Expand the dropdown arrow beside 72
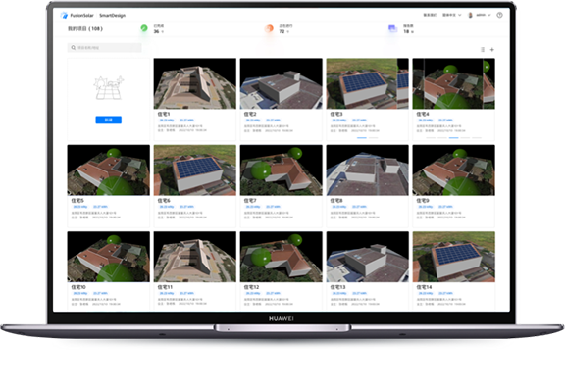The image size is (565, 388). [x=287, y=32]
